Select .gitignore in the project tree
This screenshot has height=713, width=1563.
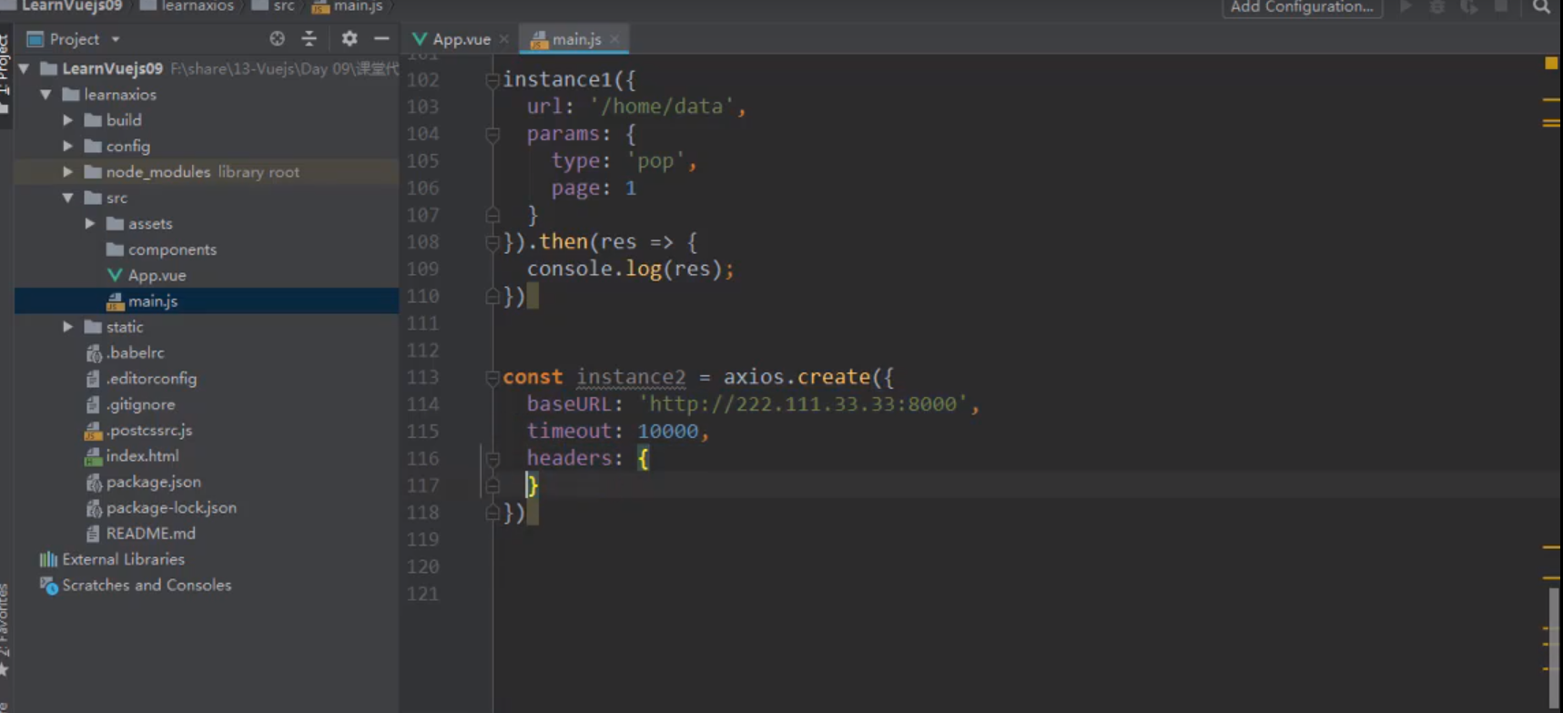[140, 404]
